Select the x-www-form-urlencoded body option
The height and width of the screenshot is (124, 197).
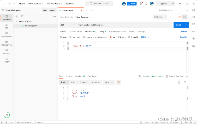pos(84,37)
